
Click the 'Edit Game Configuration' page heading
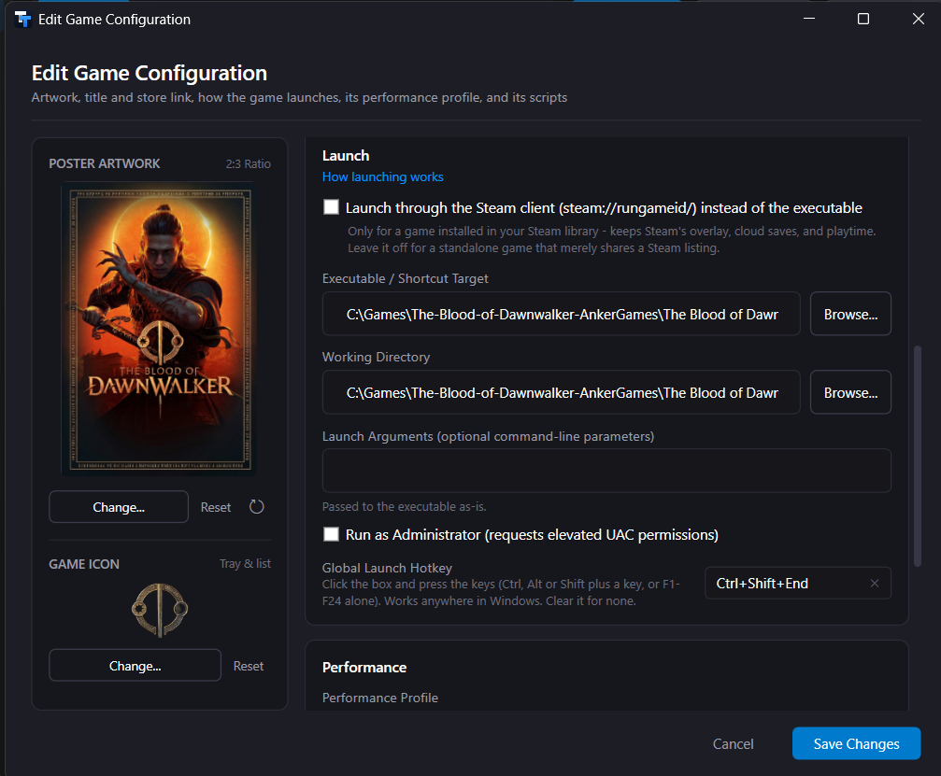tap(150, 73)
